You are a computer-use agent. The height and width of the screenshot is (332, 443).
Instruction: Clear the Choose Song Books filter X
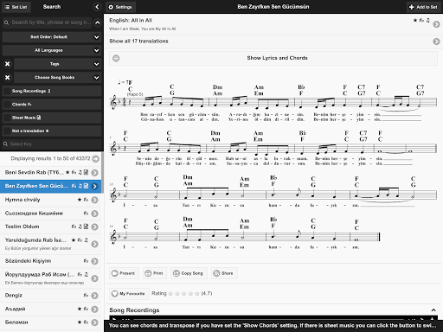8,77
